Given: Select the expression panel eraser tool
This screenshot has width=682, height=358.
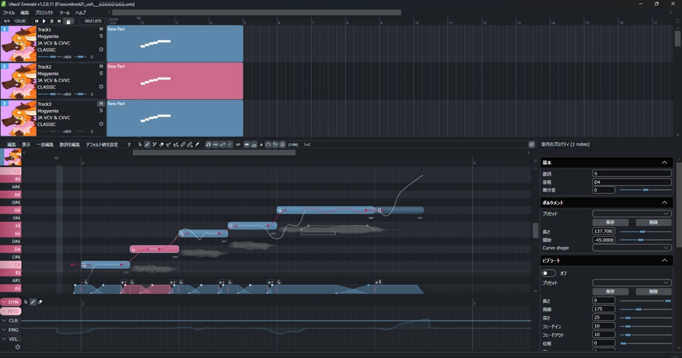Looking at the screenshot, I should pos(40,302).
